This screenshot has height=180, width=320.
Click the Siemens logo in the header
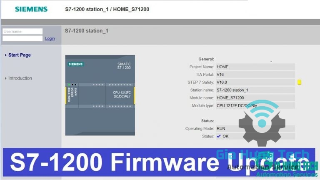tap(31, 9)
